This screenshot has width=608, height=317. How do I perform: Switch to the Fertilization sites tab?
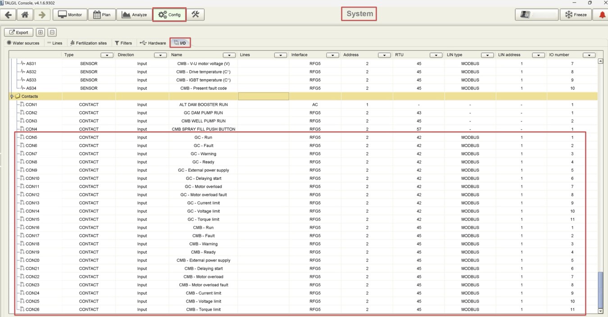pos(88,43)
